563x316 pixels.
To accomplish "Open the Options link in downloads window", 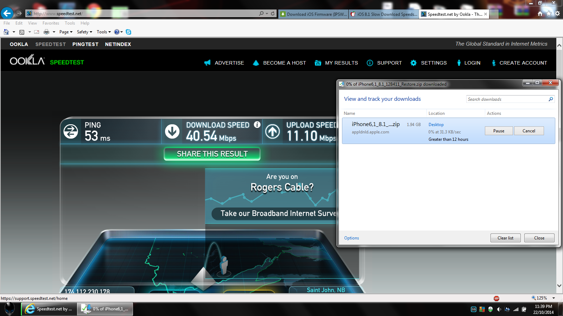I will (x=352, y=238).
